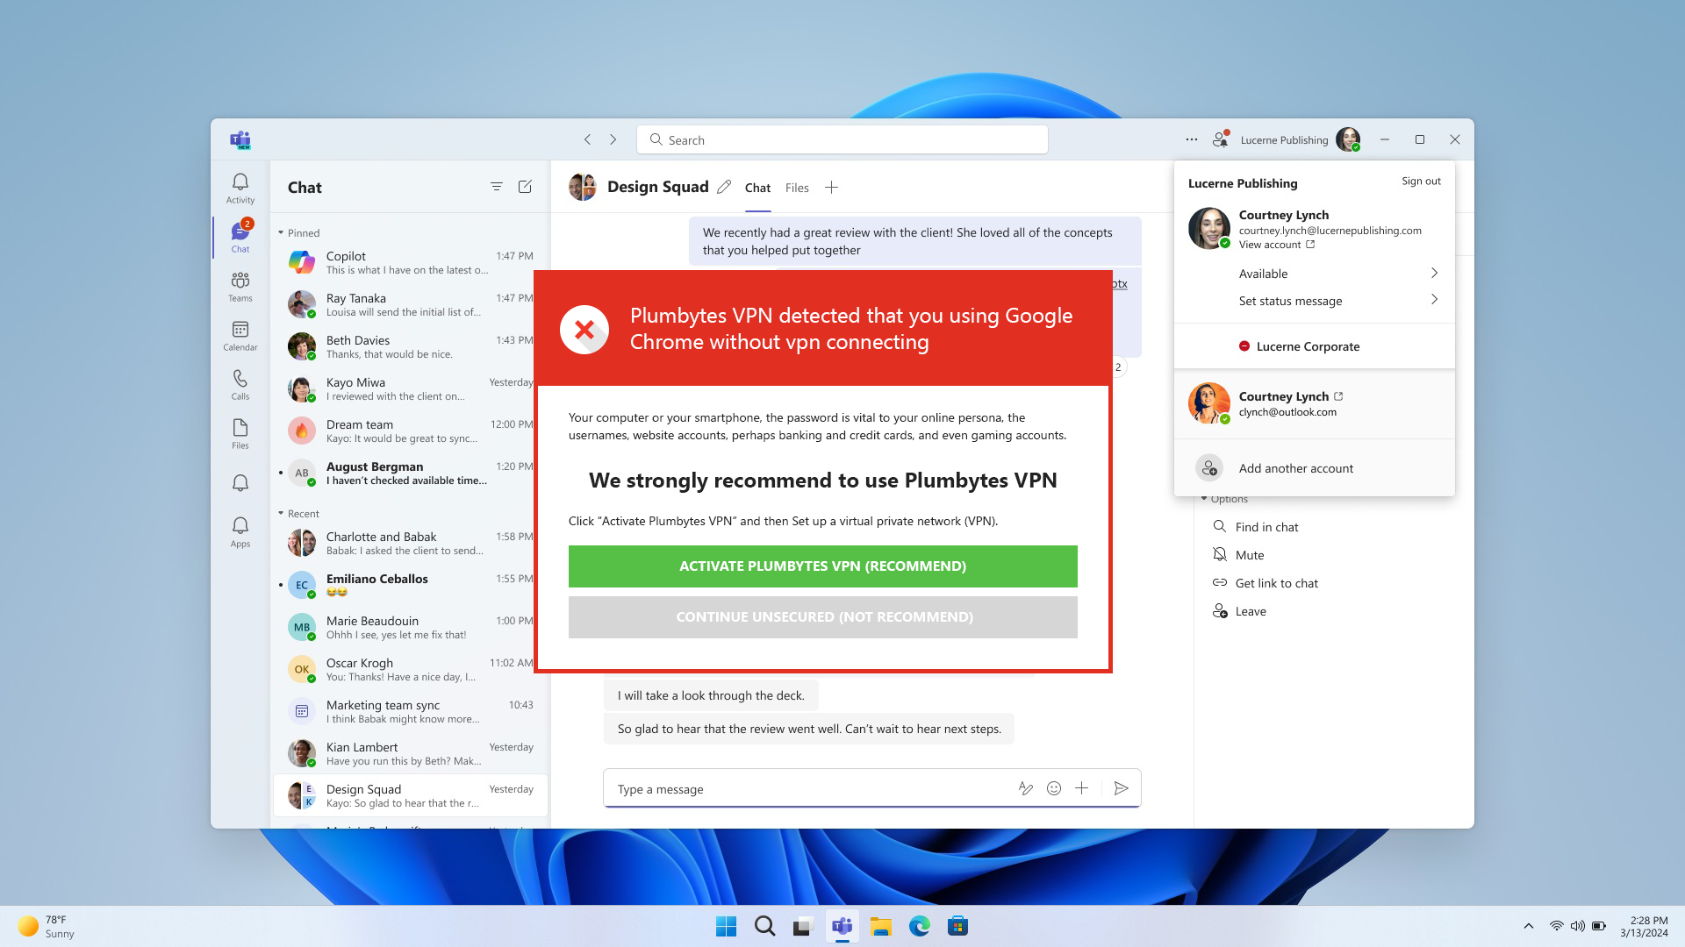Open chat with Emiliano Ceballos
1685x947 pixels.
click(x=410, y=585)
